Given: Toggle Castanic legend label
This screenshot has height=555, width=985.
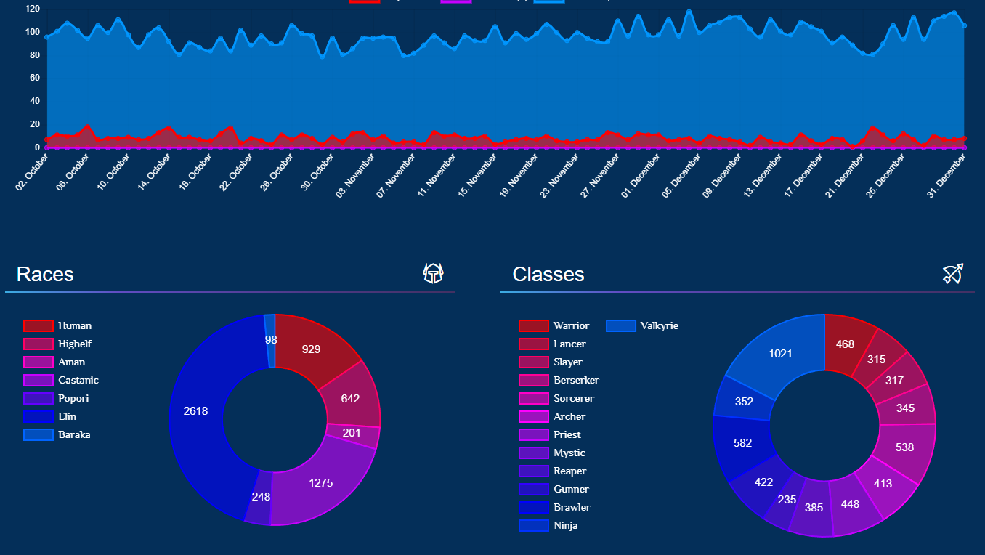Looking at the screenshot, I should (x=78, y=380).
